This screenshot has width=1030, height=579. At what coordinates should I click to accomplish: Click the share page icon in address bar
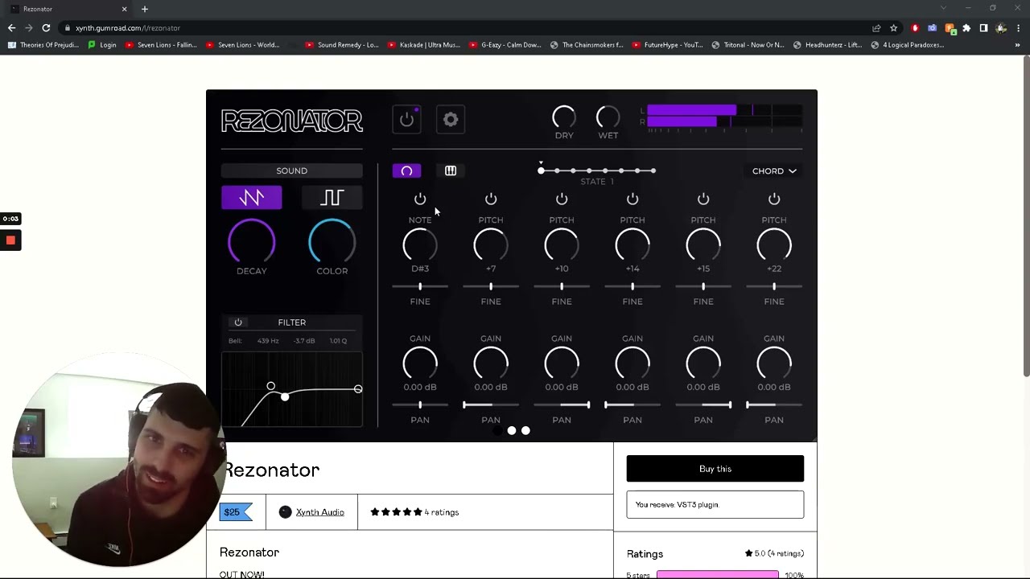coord(876,28)
